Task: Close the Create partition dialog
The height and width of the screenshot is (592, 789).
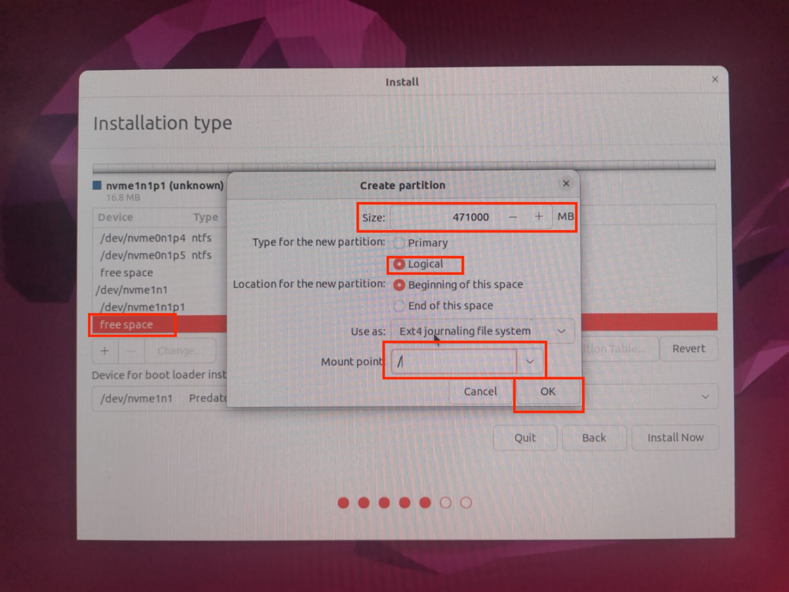Action: 566,183
